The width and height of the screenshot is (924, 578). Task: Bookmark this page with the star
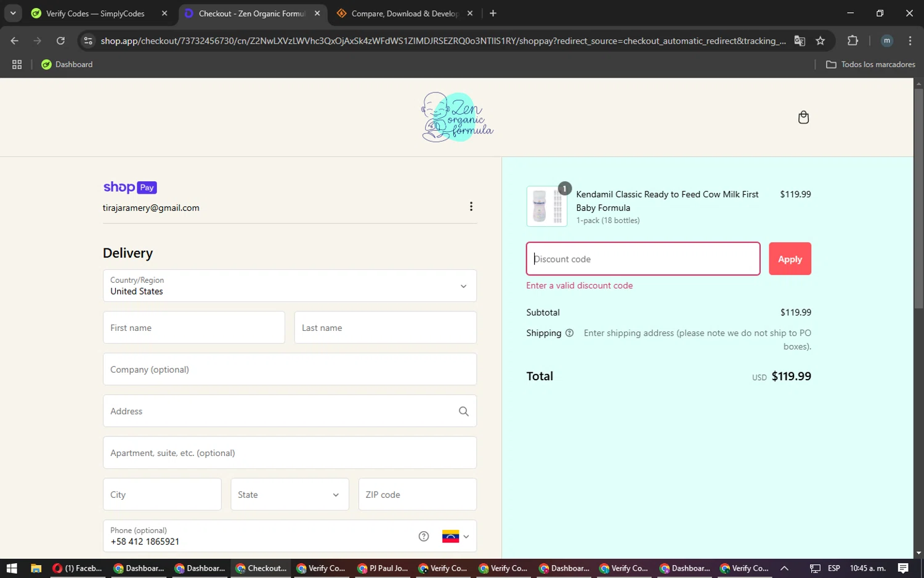820,41
